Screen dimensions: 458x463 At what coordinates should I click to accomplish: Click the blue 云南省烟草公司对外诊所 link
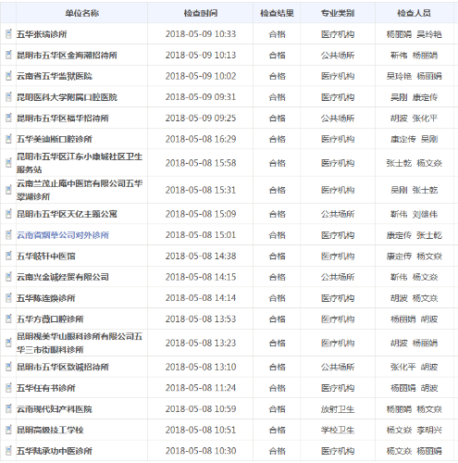coord(63,235)
